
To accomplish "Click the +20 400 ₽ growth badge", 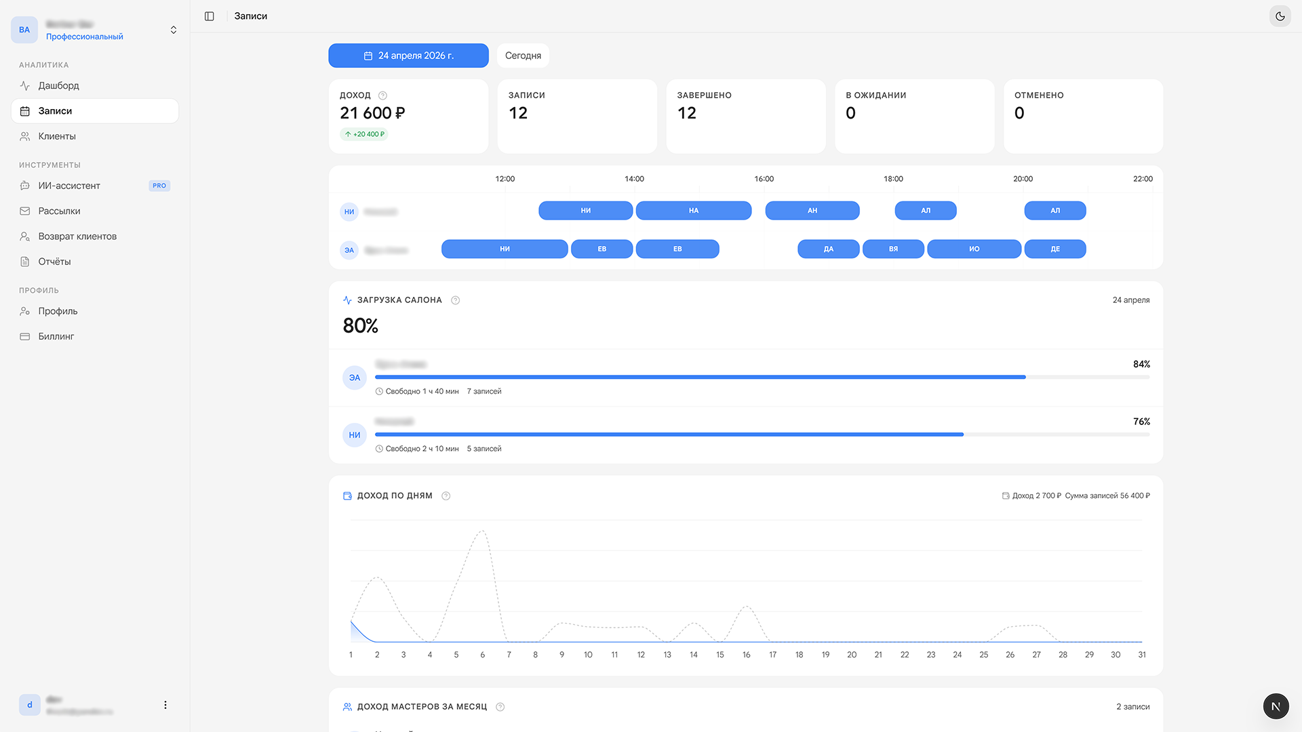I will point(364,134).
